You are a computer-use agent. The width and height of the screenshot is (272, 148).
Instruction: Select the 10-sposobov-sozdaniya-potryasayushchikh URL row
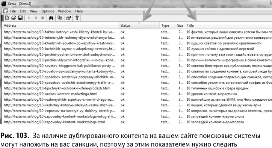(60, 77)
